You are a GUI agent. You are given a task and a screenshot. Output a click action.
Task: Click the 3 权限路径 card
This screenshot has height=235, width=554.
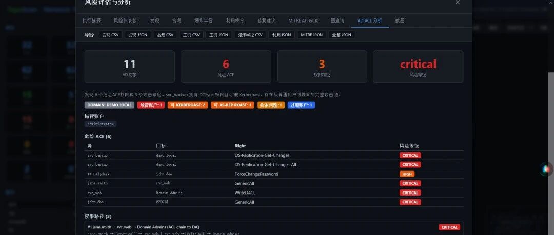coord(322,67)
